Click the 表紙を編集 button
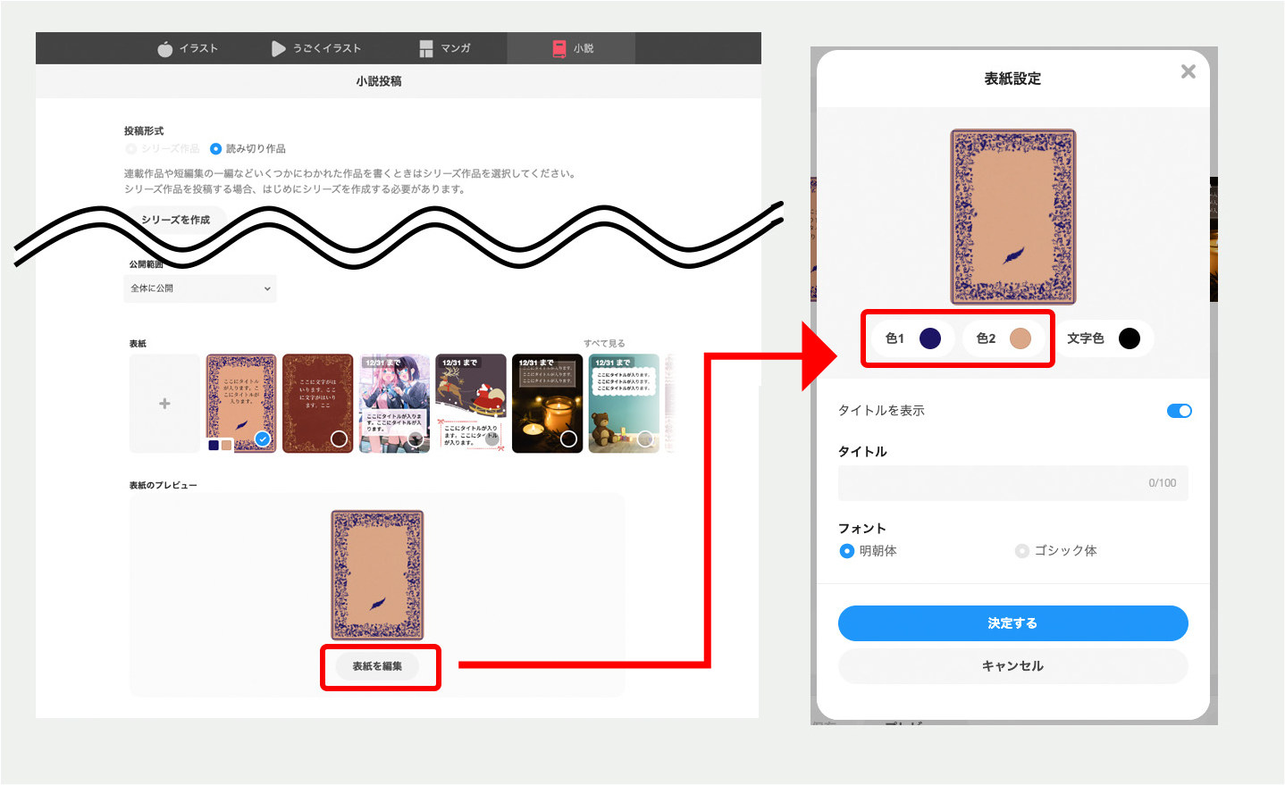The width and height of the screenshot is (1285, 785). (377, 666)
